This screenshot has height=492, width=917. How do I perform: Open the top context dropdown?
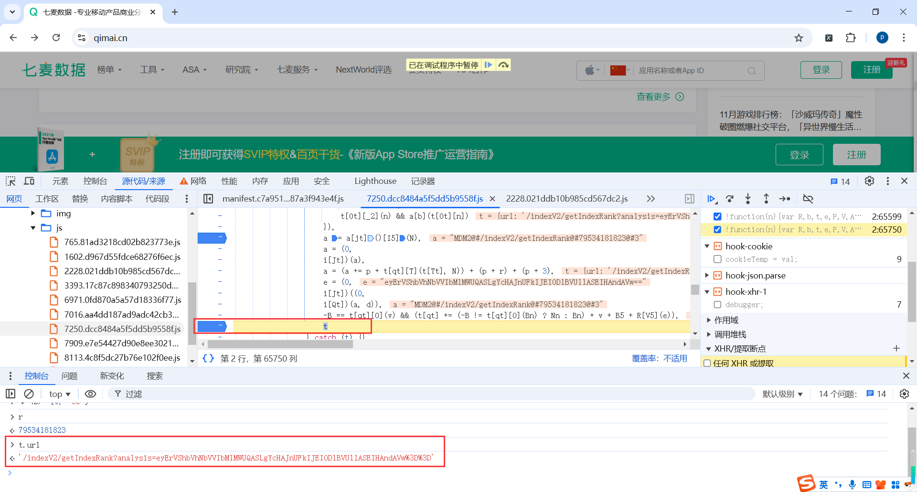[x=60, y=394]
